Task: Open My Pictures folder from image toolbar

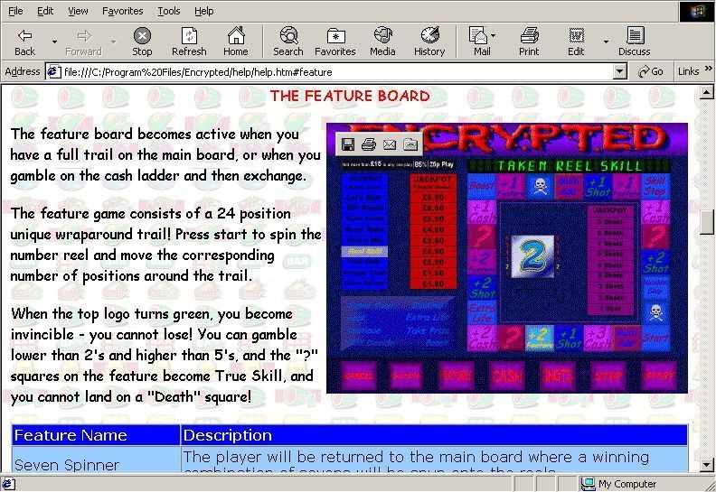Action: click(x=410, y=144)
